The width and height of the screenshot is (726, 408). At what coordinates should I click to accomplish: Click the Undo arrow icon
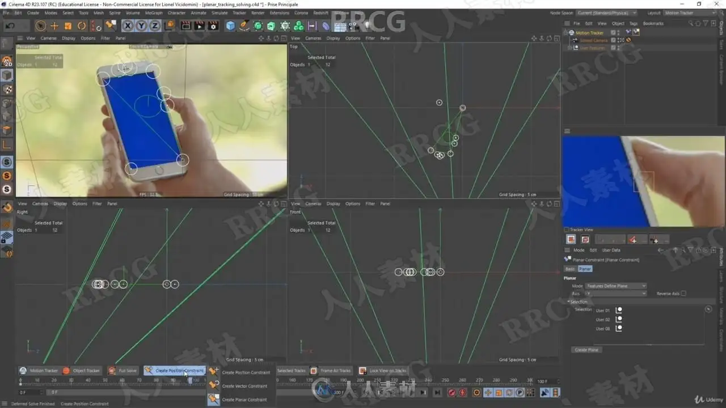click(10, 25)
